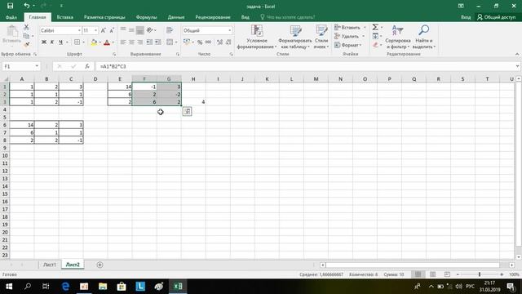
Task: Click the accounting currency format icon
Action: 187,42
